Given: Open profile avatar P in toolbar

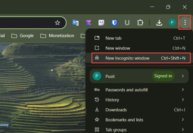Looking at the screenshot, I should [172, 23].
